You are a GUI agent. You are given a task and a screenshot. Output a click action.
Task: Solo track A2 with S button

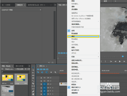point(53,91)
